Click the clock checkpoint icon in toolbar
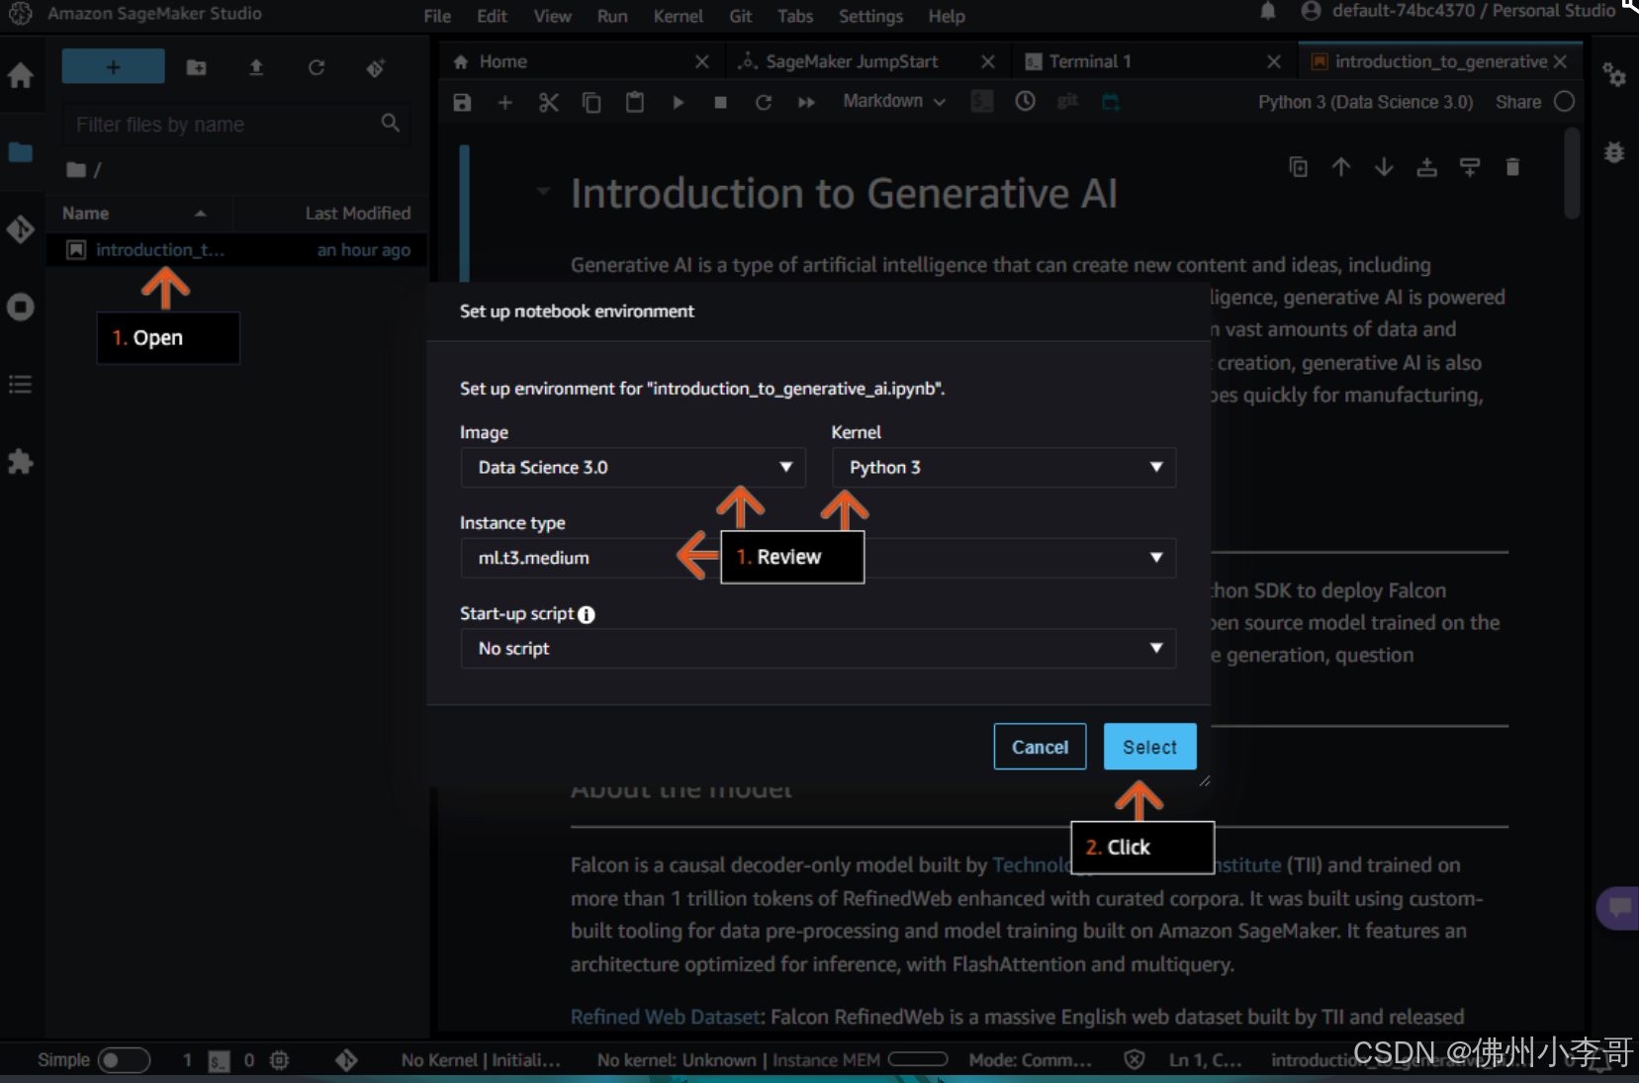 (x=1025, y=101)
